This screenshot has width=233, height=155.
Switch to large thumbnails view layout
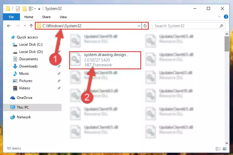click(225, 149)
